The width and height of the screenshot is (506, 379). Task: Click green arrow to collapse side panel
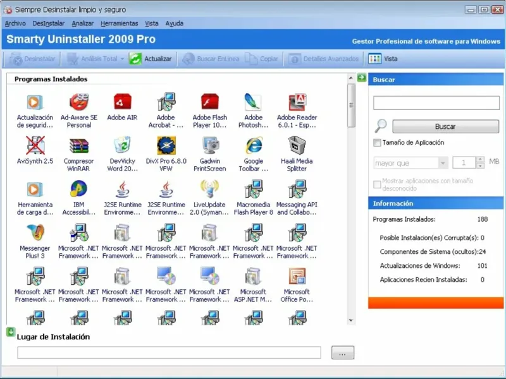[361, 77]
